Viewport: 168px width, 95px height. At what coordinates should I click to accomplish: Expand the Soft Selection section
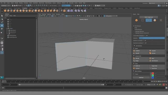tap(134, 46)
